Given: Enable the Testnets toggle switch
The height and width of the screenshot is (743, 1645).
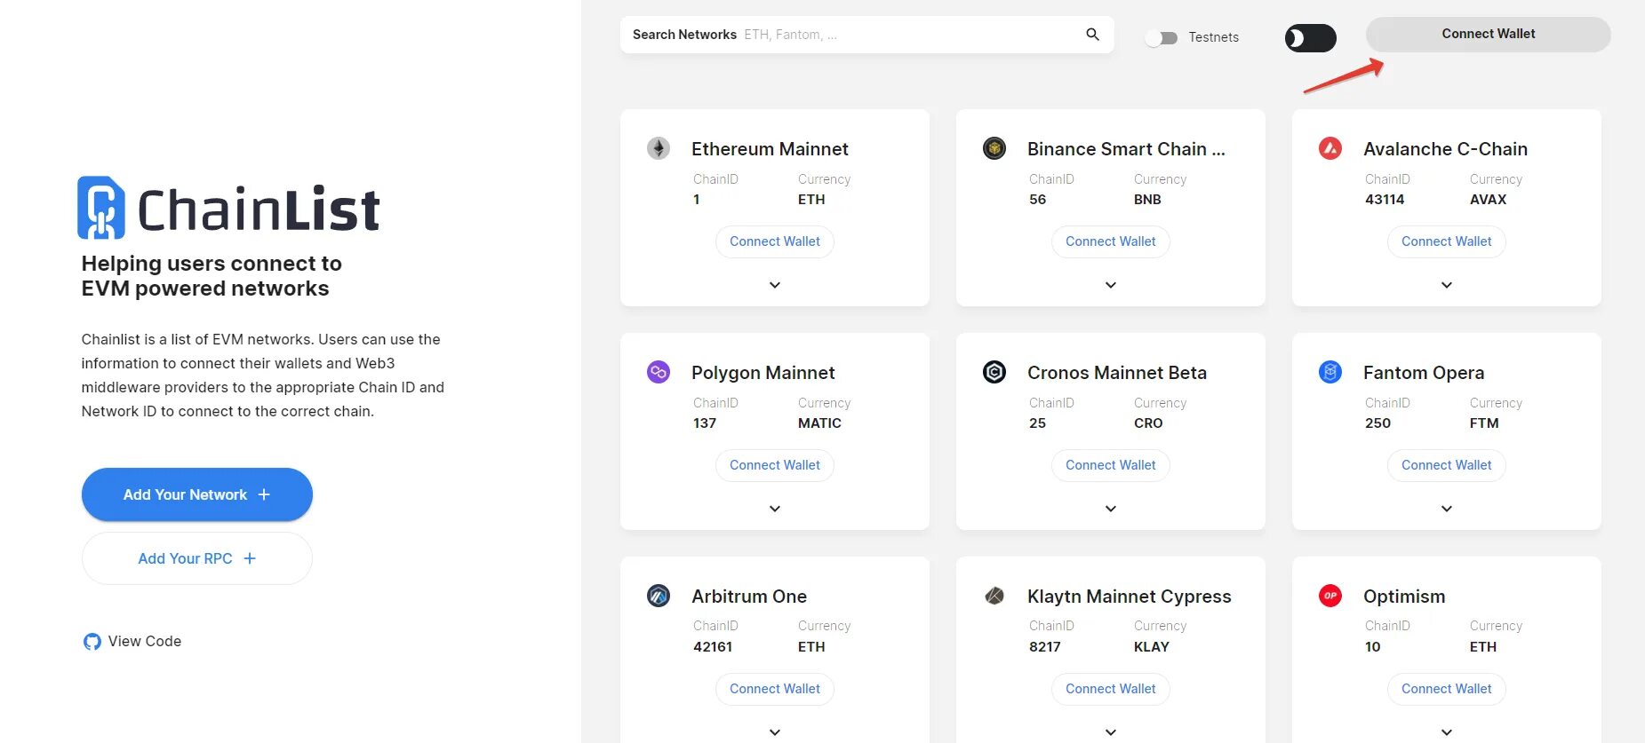Looking at the screenshot, I should click(1162, 37).
